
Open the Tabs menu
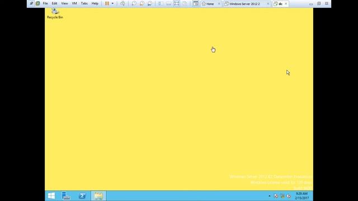[84, 3]
